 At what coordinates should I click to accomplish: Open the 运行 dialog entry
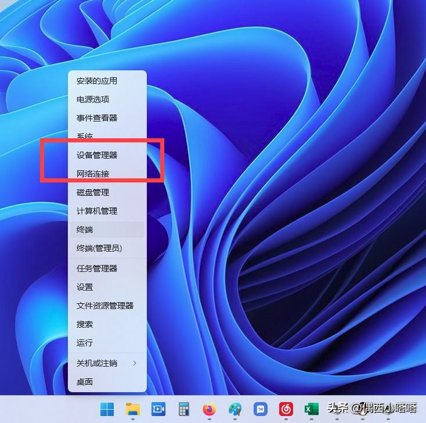point(107,343)
